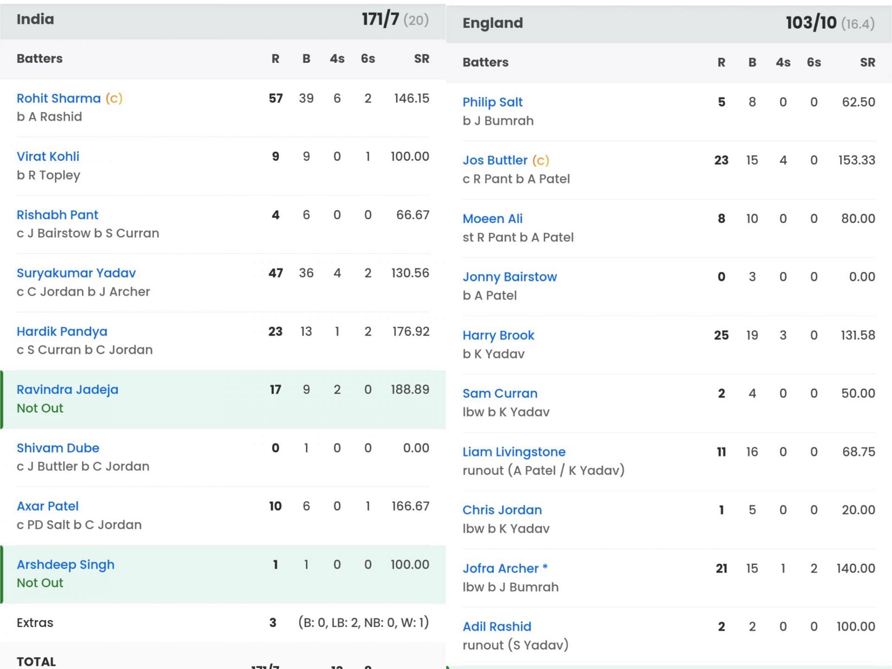Open Rishabh Pant's player link
This screenshot has width=892, height=669.
tap(58, 215)
